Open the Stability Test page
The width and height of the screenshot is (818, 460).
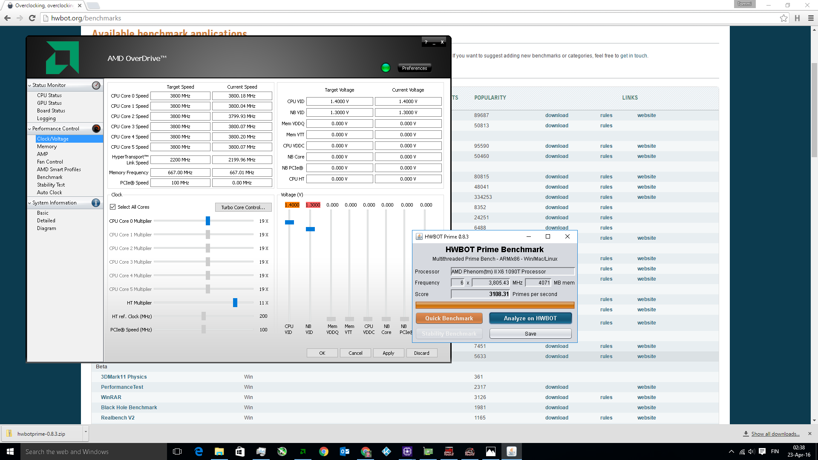click(51, 185)
